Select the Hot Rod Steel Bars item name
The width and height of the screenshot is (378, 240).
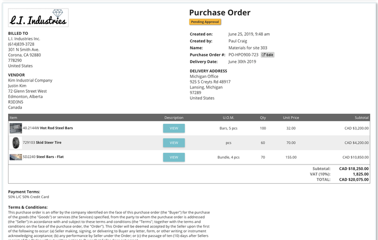56,128
